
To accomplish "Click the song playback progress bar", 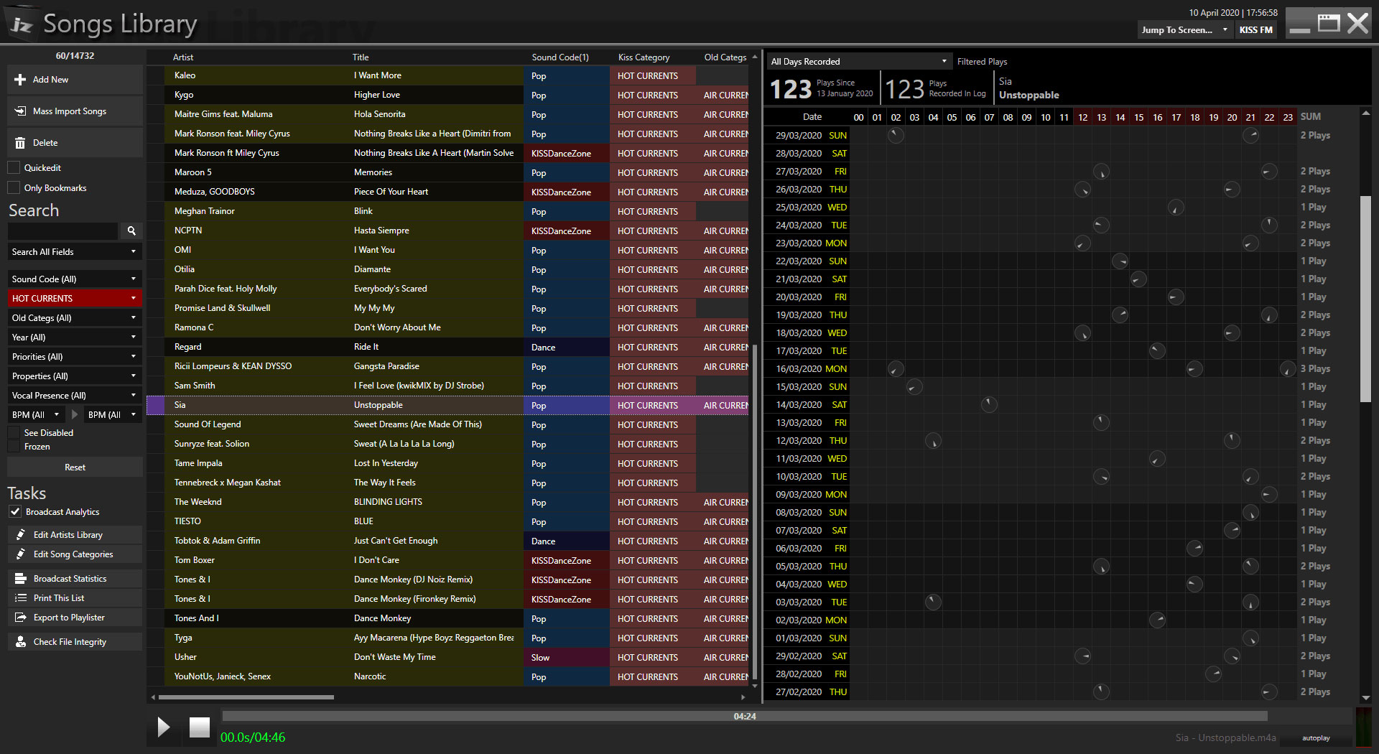I will (x=744, y=717).
